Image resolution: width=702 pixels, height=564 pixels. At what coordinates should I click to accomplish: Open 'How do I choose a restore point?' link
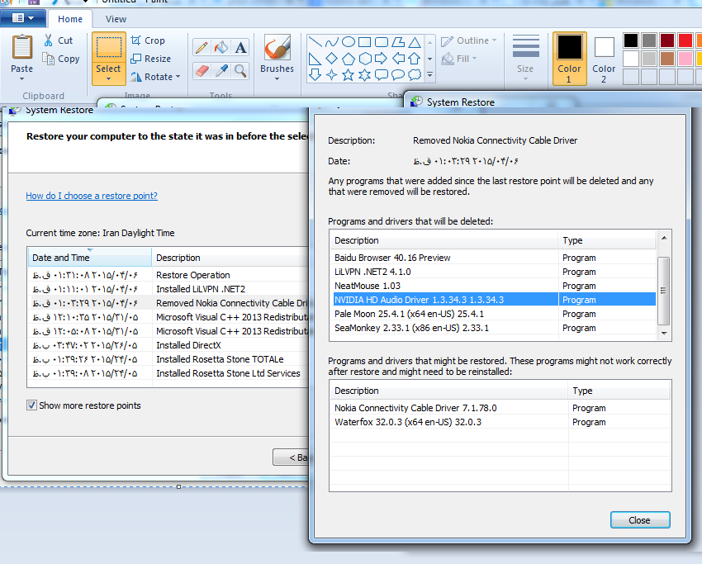[92, 196]
